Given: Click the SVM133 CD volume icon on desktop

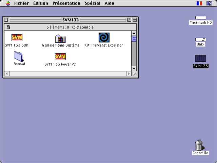Looking at the screenshot, I should [200, 58].
